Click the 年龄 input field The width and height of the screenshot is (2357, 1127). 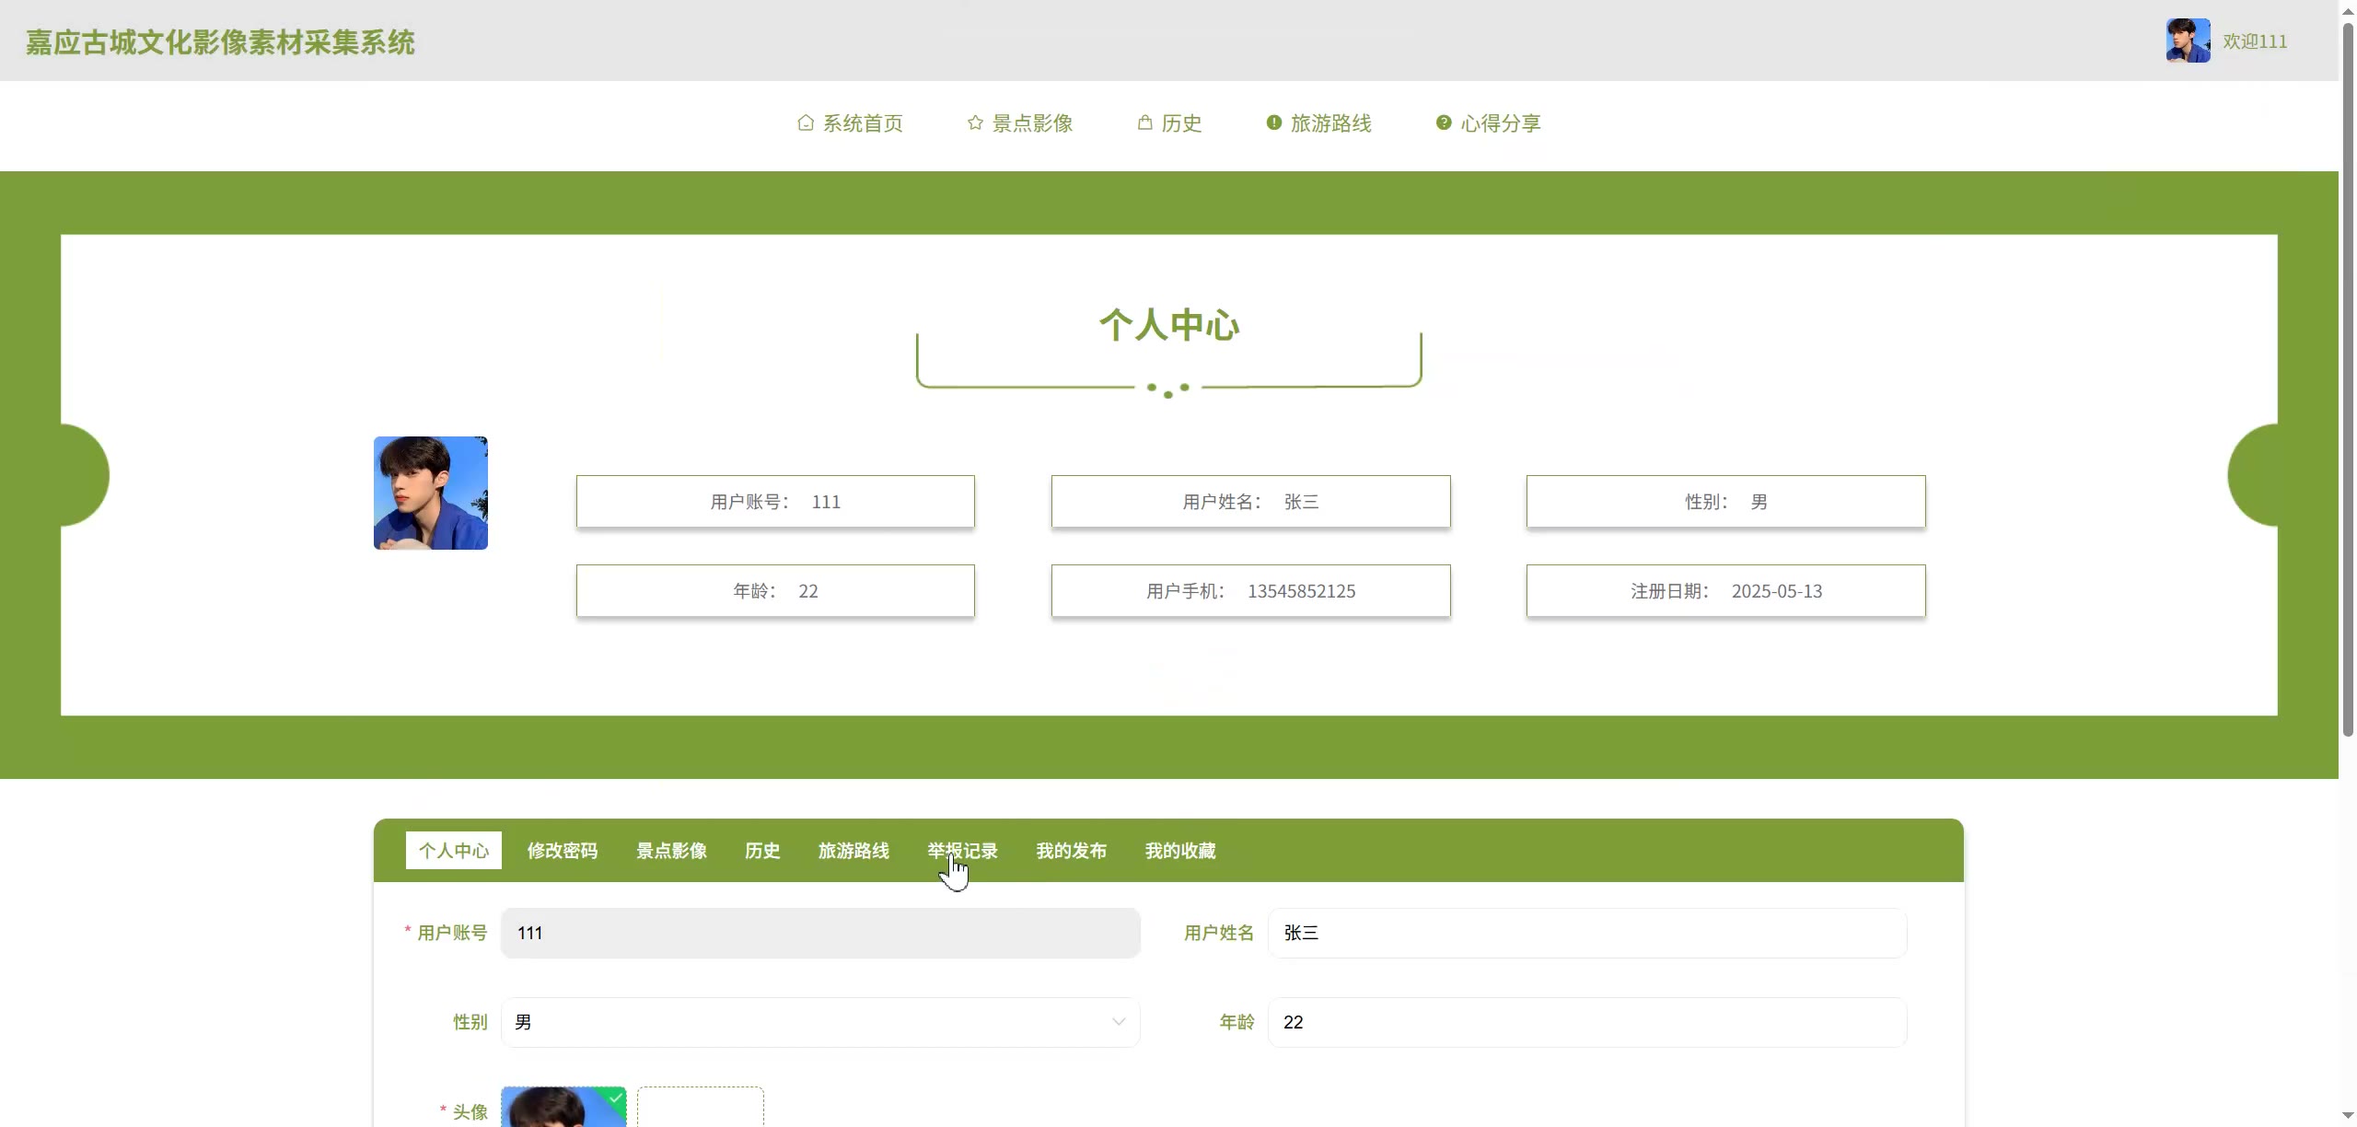[1586, 1022]
